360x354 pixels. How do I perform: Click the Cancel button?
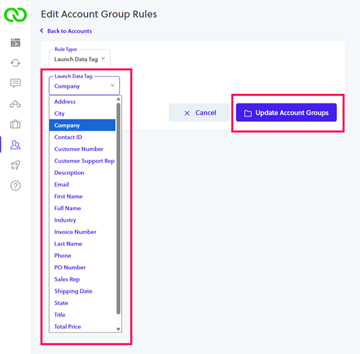(x=199, y=112)
